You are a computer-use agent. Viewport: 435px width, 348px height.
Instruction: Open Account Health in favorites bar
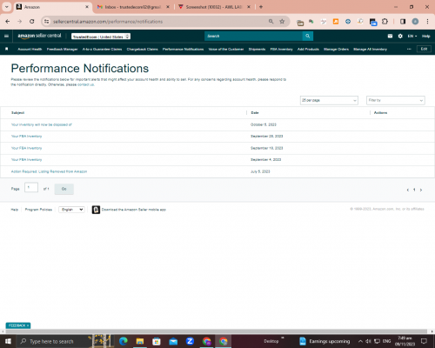pos(30,50)
